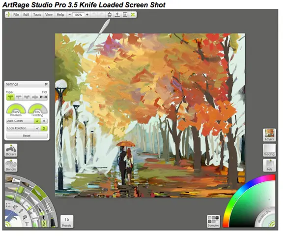The image size is (283, 236).
Task: Collapse color picker via green corner arcs
Action: click(x=273, y=224)
